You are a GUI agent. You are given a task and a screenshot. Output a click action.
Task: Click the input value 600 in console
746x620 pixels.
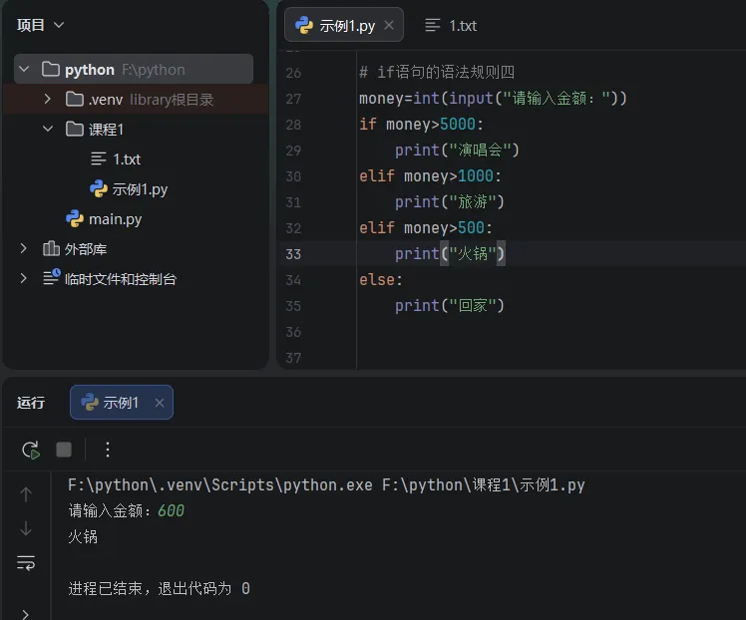coord(171,510)
